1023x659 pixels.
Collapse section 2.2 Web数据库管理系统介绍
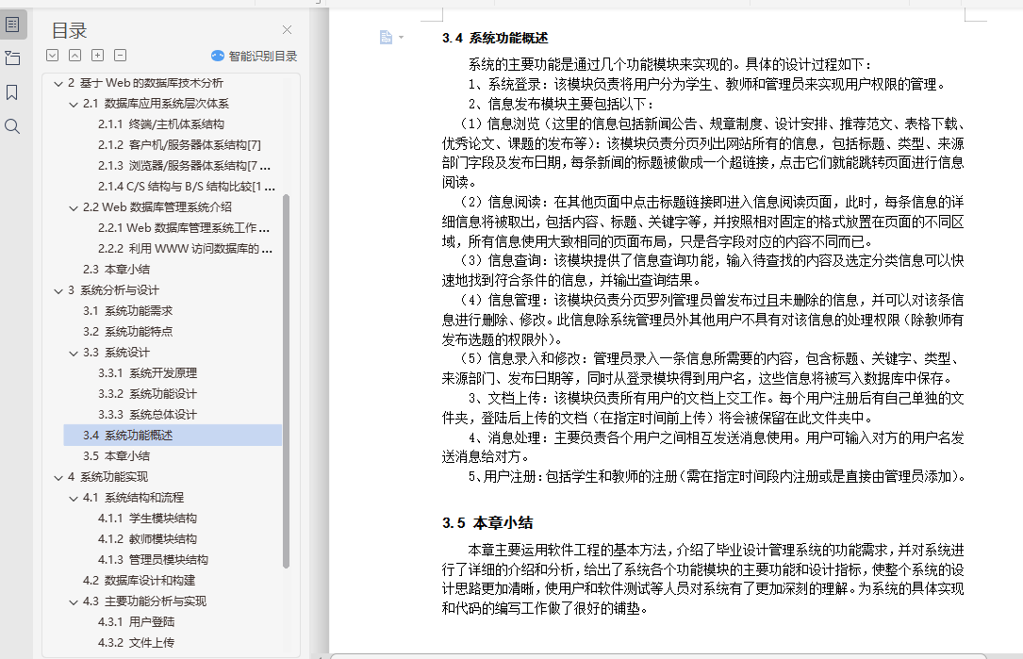(x=74, y=208)
